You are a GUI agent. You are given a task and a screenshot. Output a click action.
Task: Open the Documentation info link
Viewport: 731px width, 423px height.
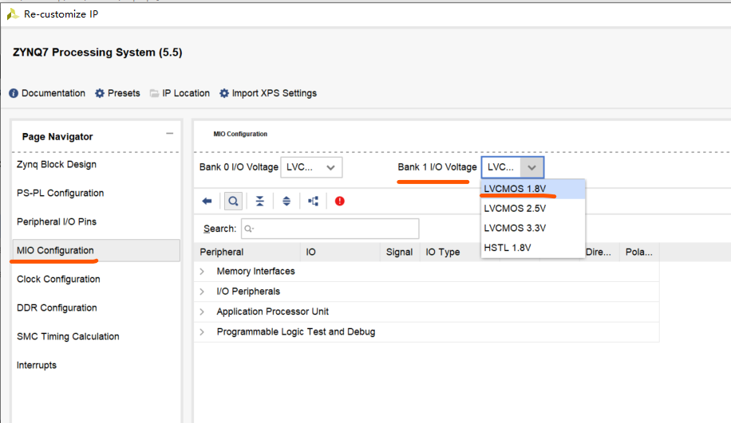47,93
